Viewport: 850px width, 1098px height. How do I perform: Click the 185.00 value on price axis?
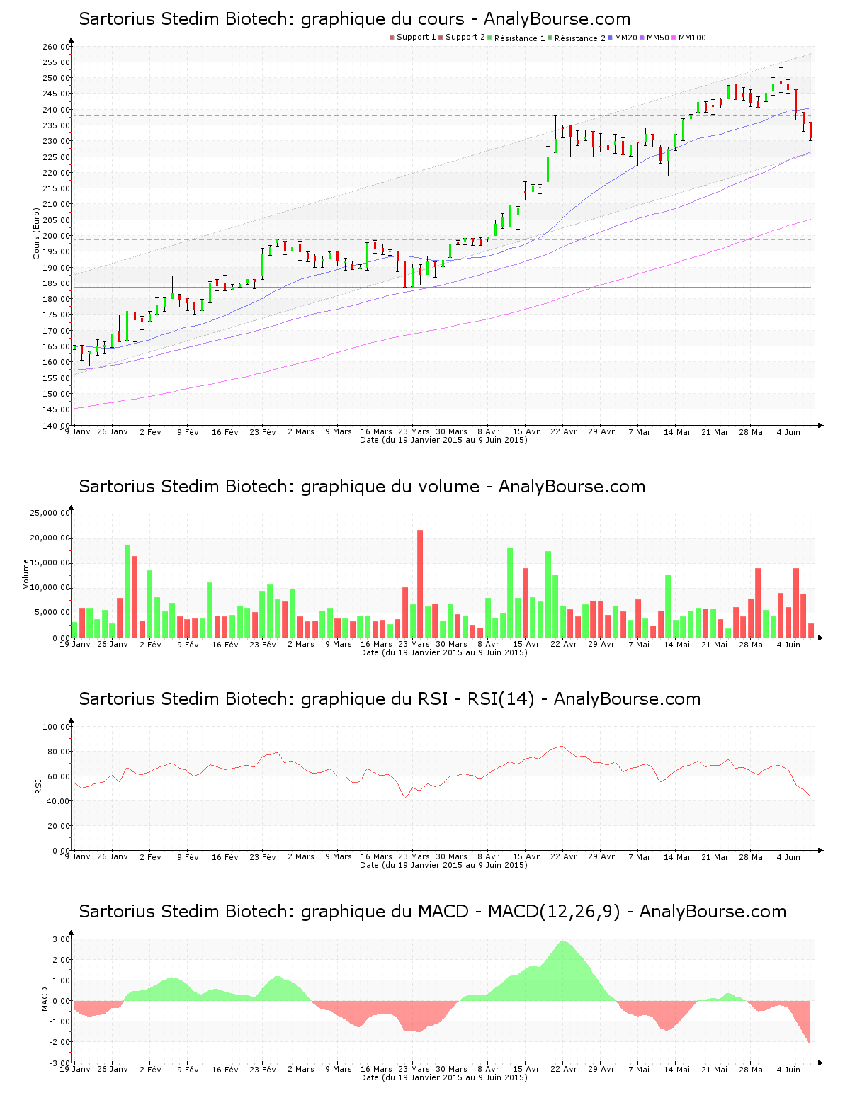(x=56, y=283)
